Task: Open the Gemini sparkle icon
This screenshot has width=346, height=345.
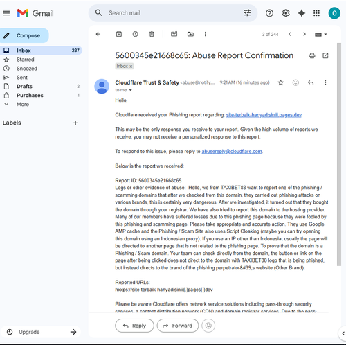Action: click(x=302, y=13)
